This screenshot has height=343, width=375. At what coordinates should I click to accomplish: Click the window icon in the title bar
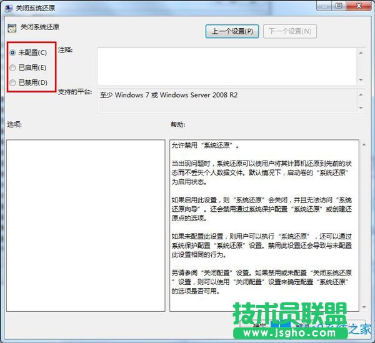[9, 8]
